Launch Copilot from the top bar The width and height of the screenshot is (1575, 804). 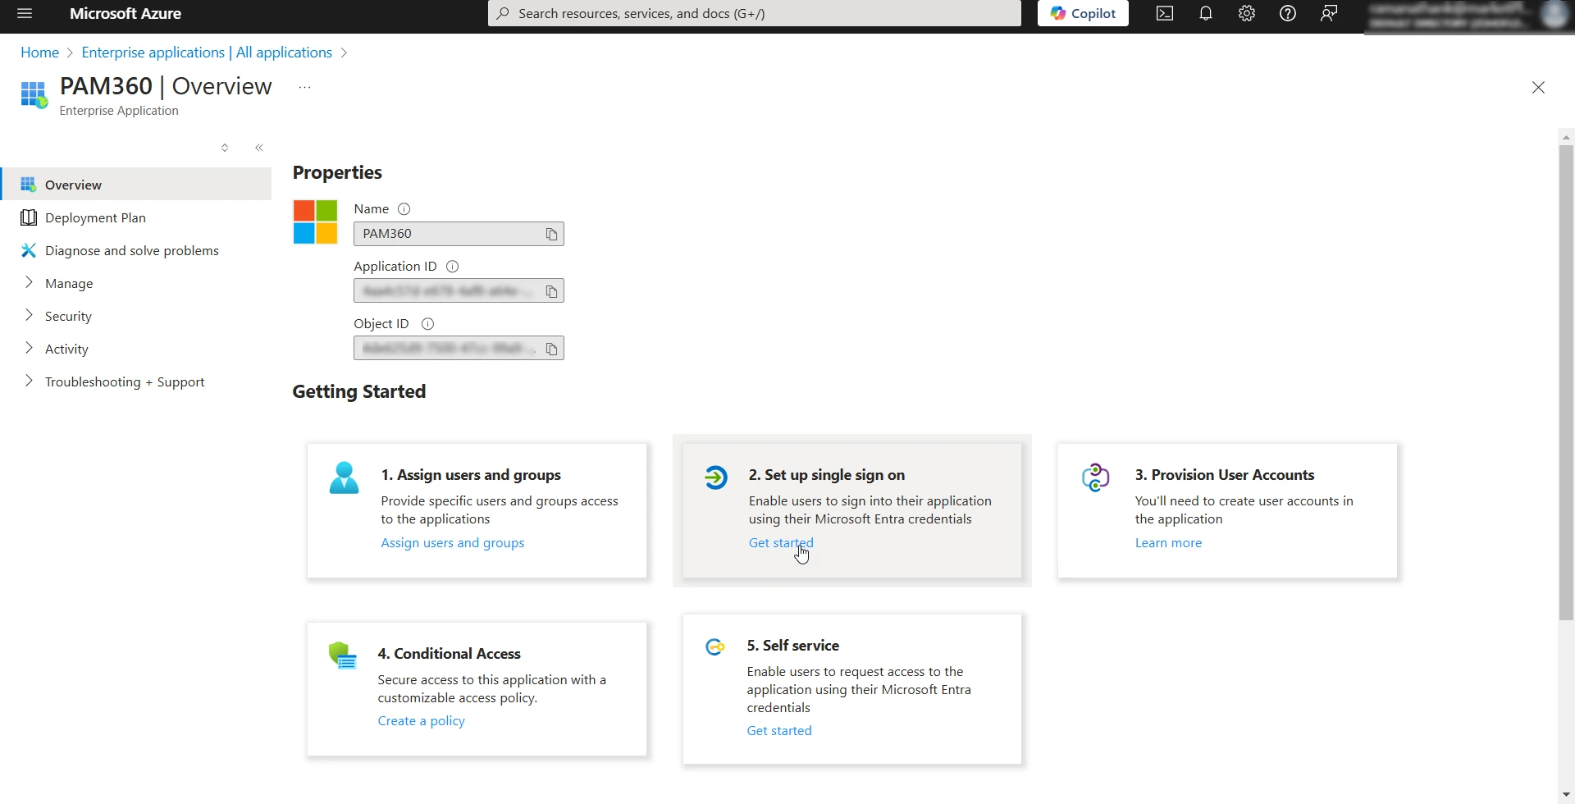click(x=1082, y=13)
